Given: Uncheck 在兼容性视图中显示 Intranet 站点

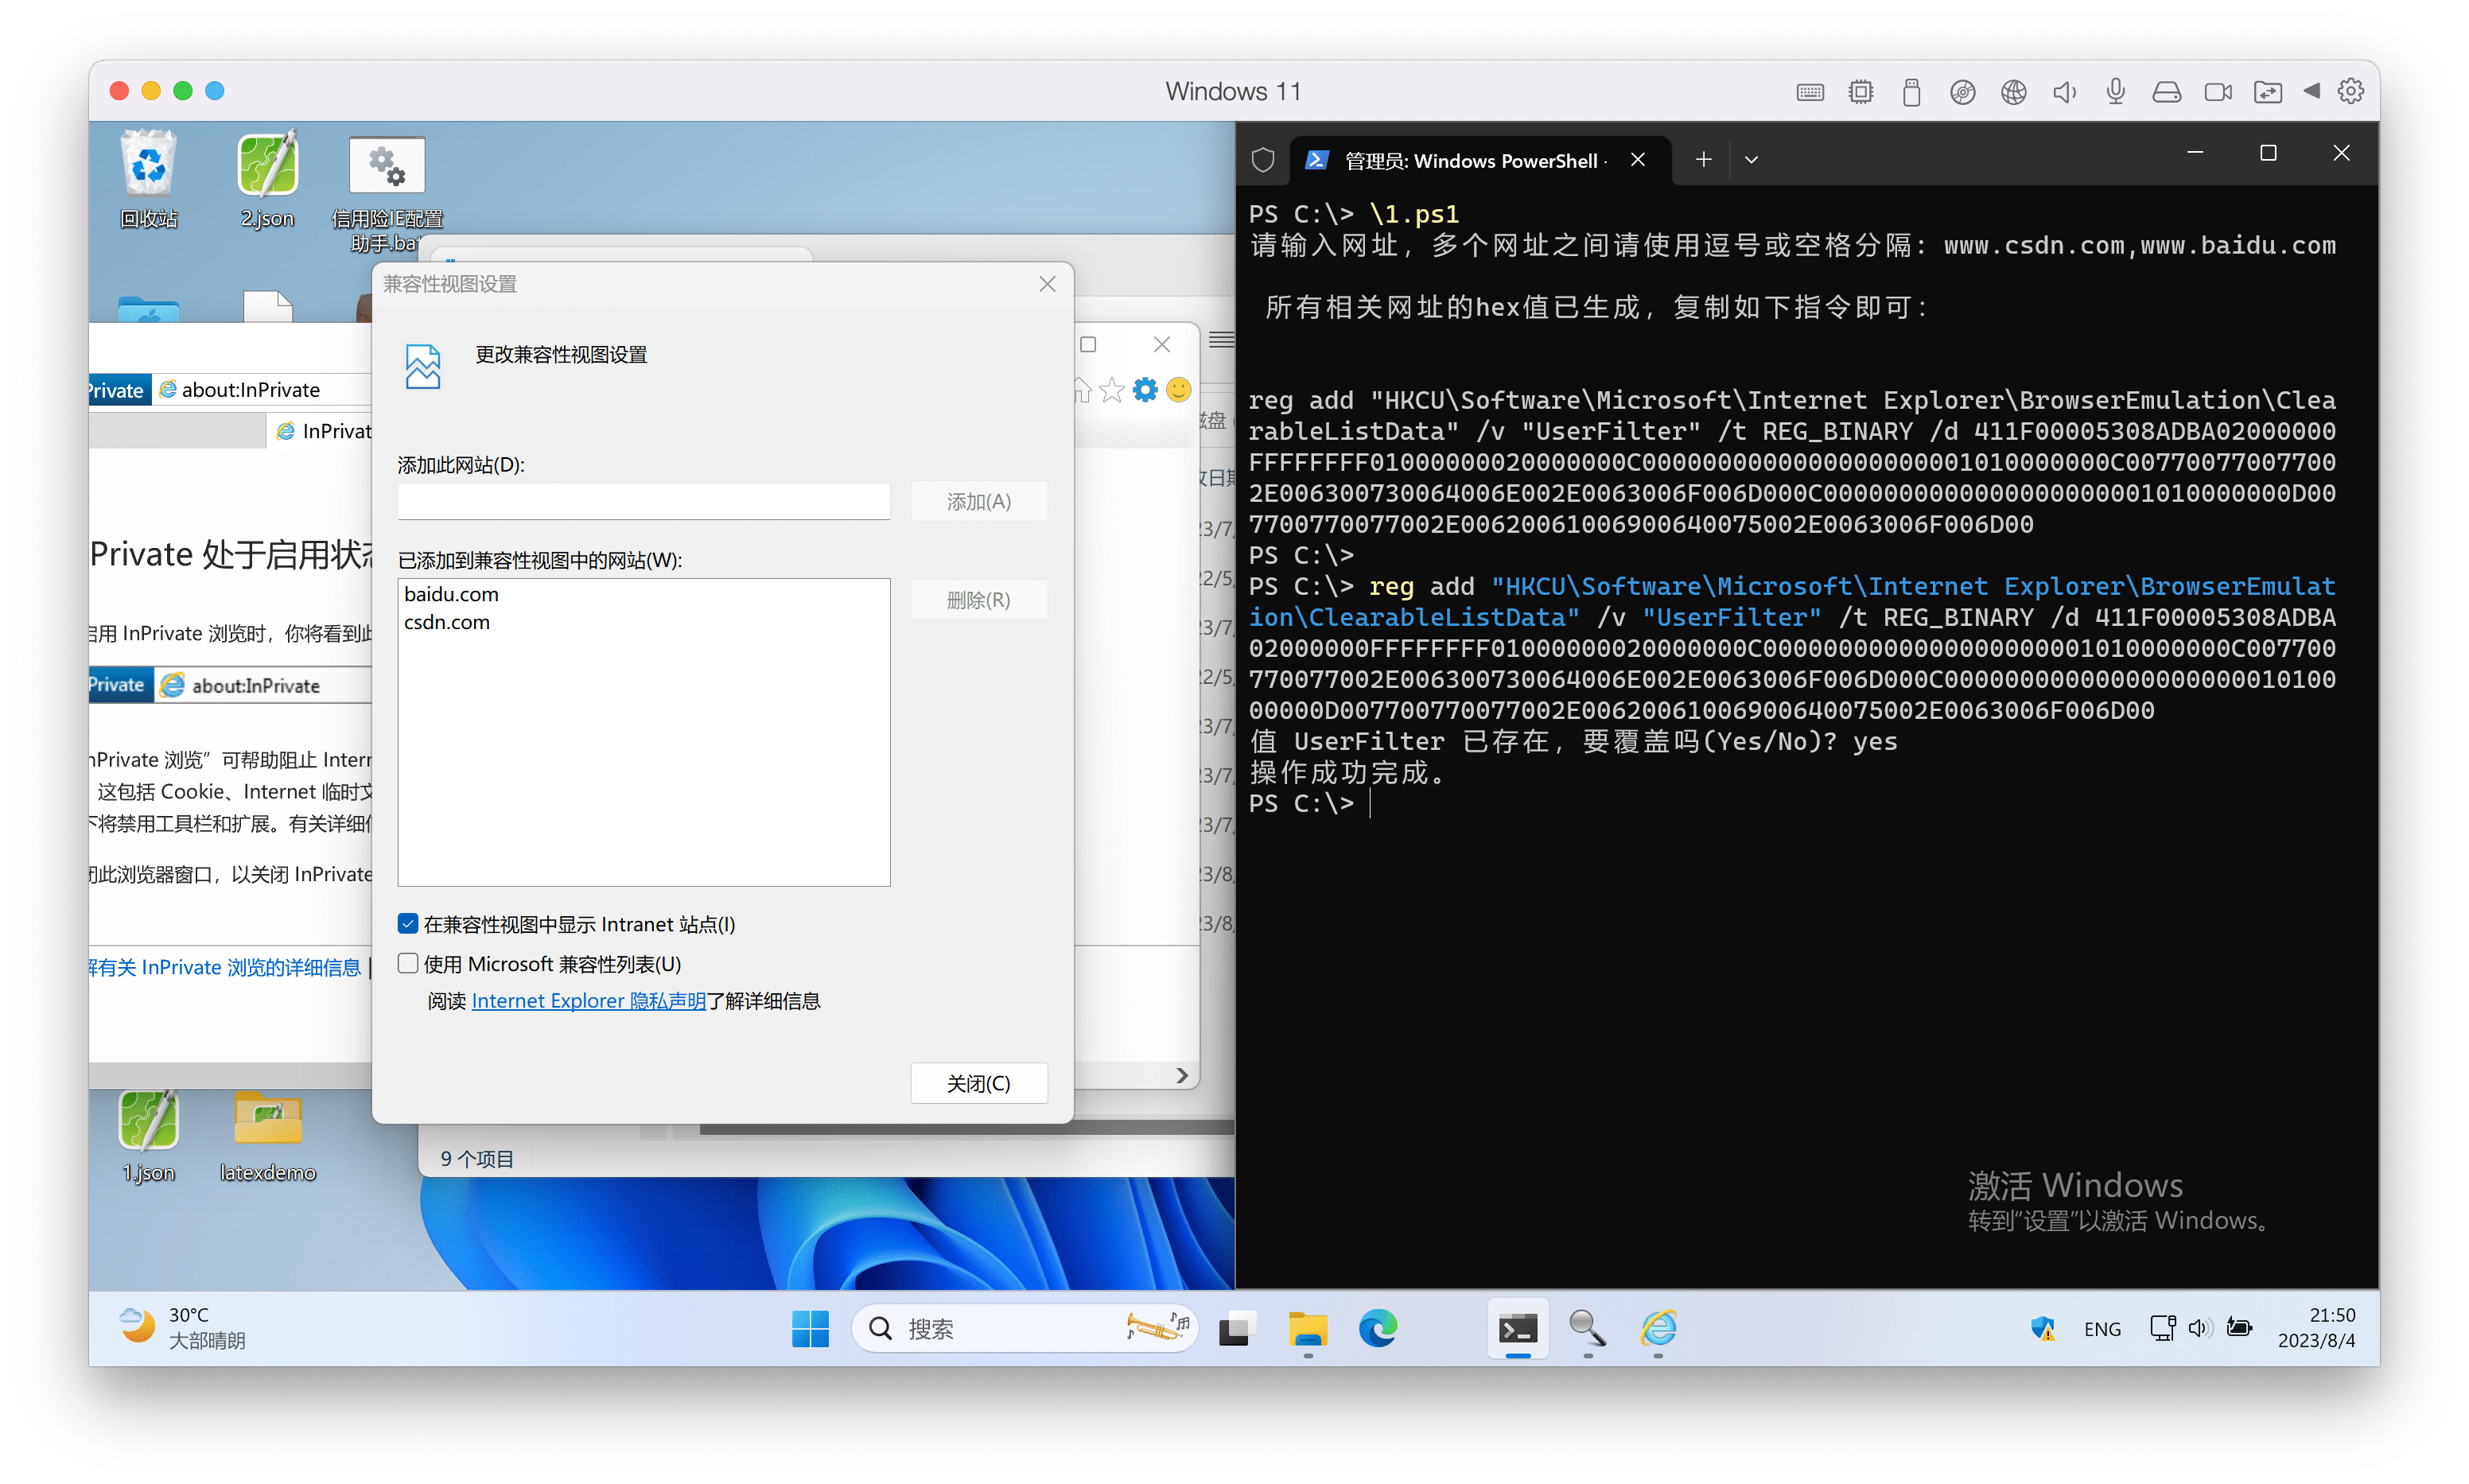Looking at the screenshot, I should [408, 923].
